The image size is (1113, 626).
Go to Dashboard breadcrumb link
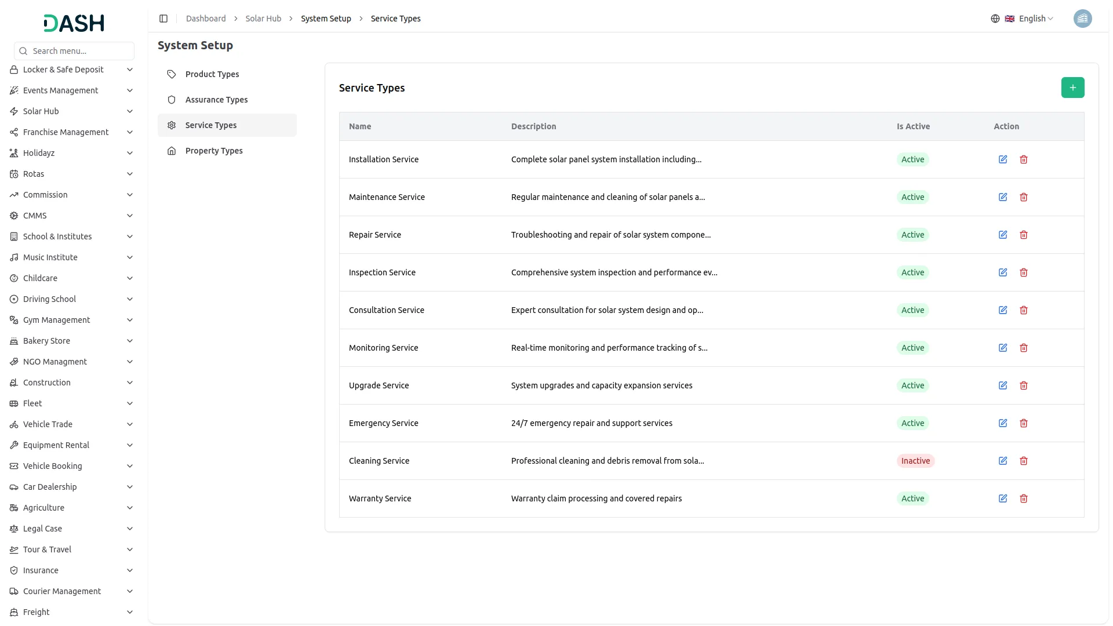tap(206, 19)
